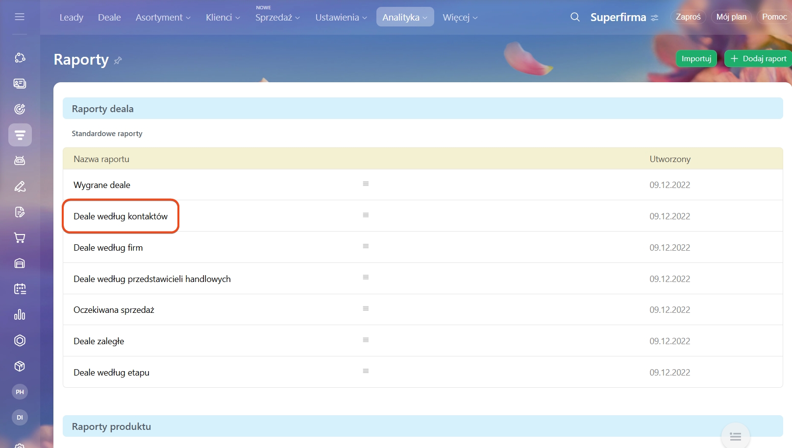Go to the Leady tab
792x448 pixels.
72,18
